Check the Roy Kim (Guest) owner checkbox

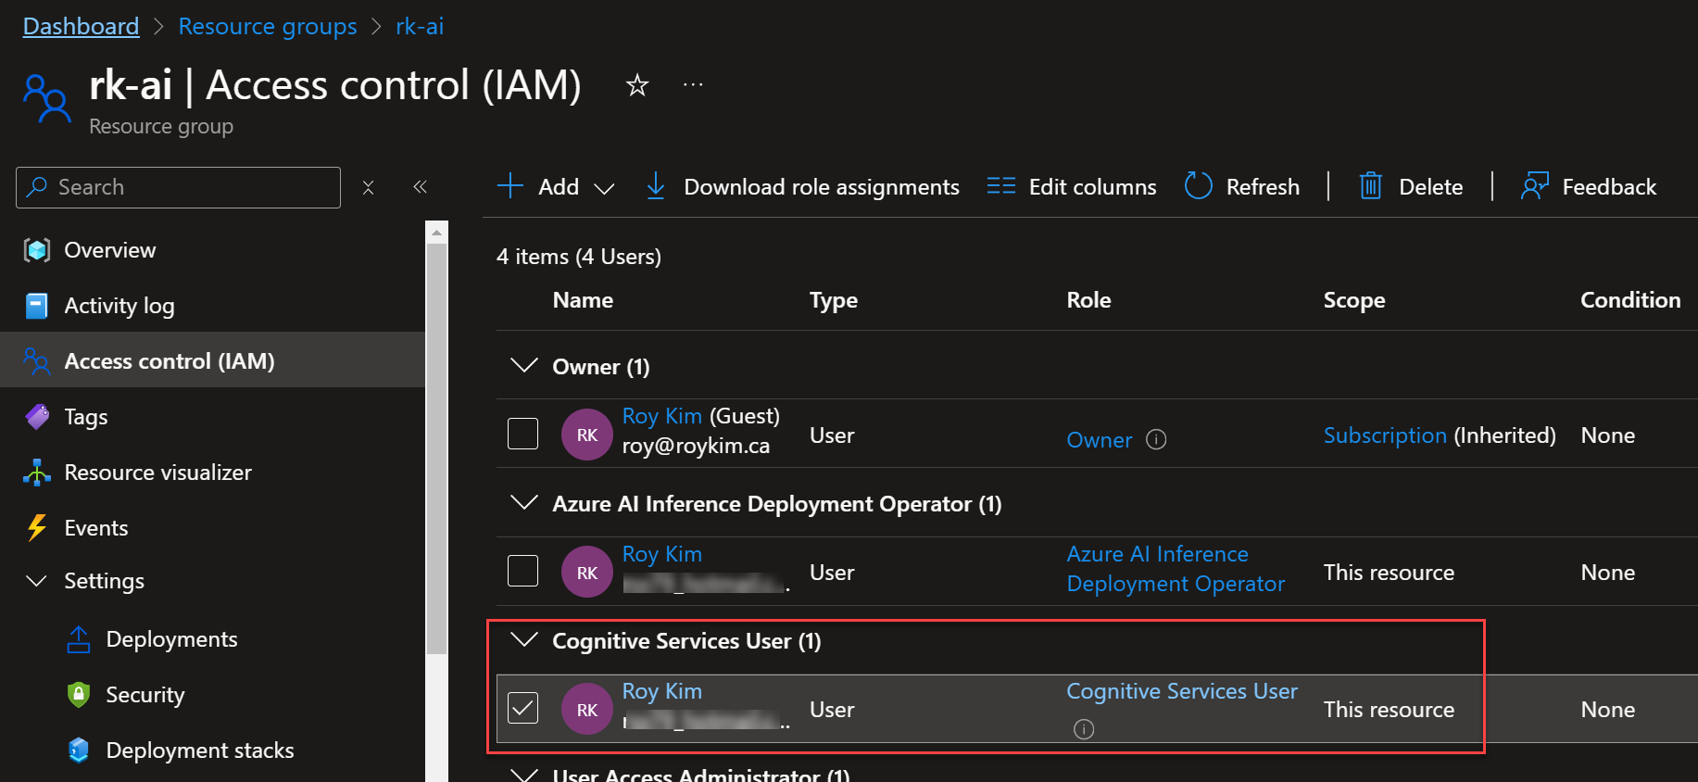pyautogui.click(x=523, y=434)
